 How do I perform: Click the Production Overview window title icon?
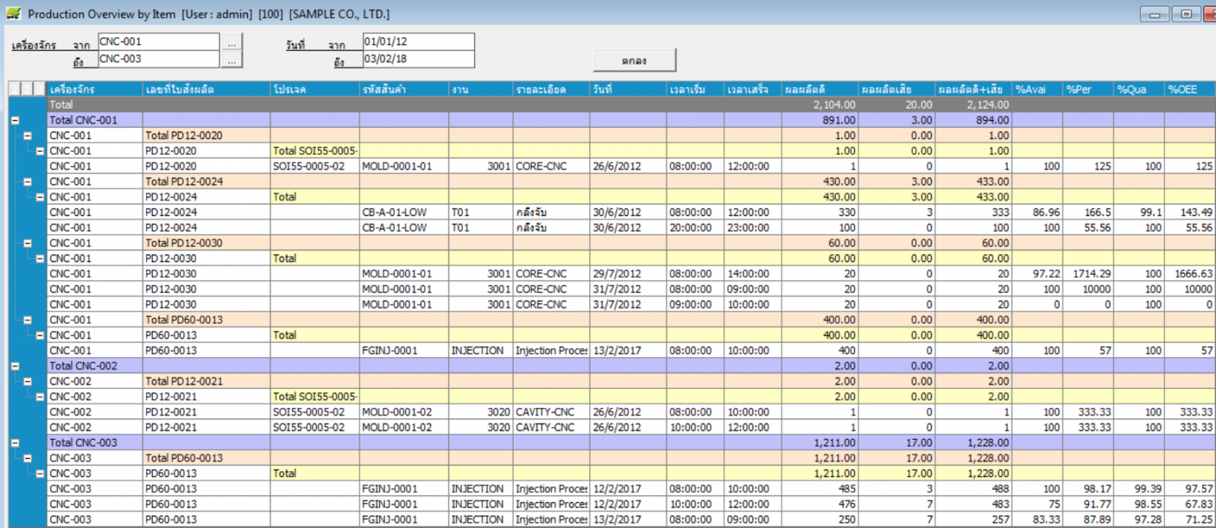click(13, 13)
